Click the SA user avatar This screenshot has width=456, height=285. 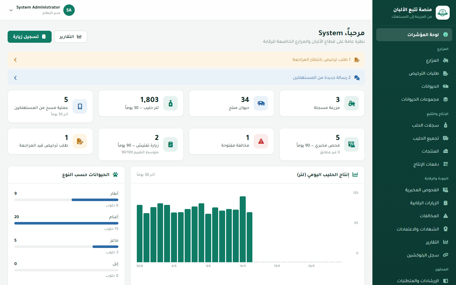point(69,10)
